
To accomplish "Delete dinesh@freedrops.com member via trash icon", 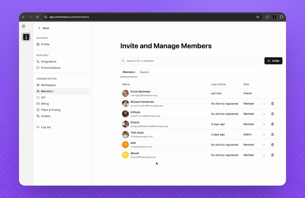I will [273, 155].
